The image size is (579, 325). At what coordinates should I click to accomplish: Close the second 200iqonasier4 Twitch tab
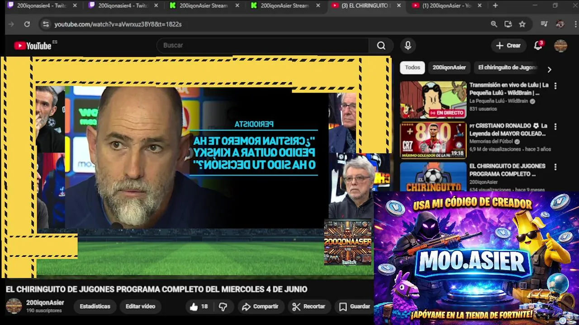(x=156, y=5)
